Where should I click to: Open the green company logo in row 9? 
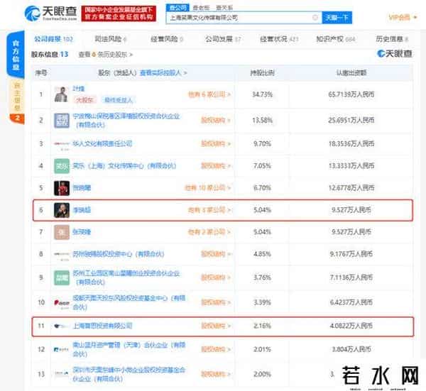(62, 277)
